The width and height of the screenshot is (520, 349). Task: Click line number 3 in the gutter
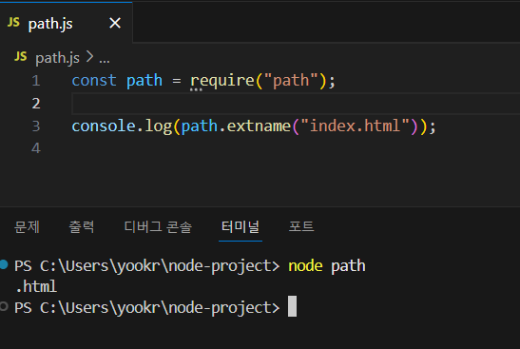click(x=36, y=126)
